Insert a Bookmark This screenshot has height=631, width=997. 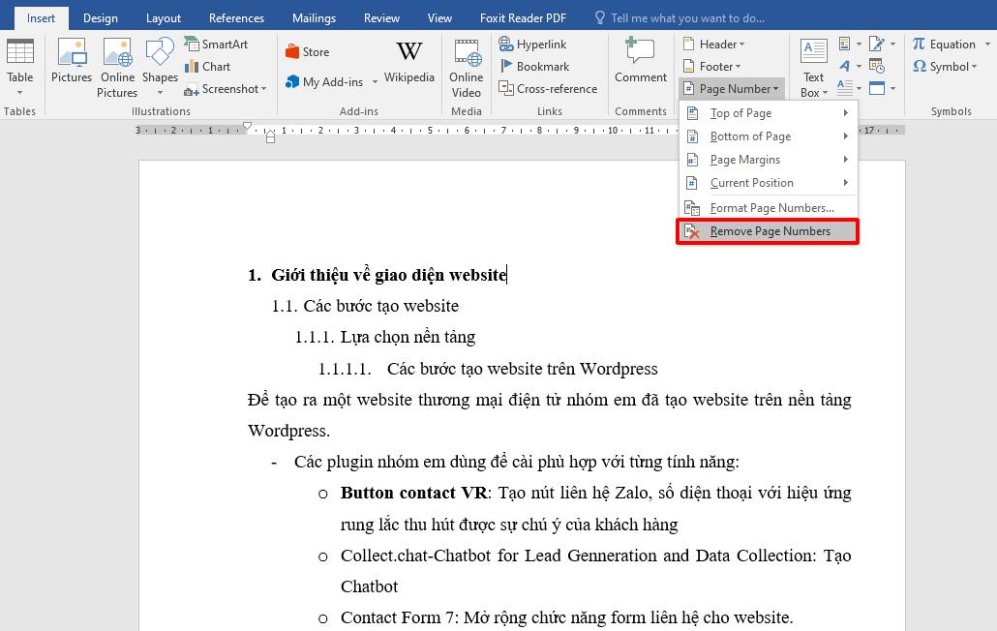coord(540,66)
